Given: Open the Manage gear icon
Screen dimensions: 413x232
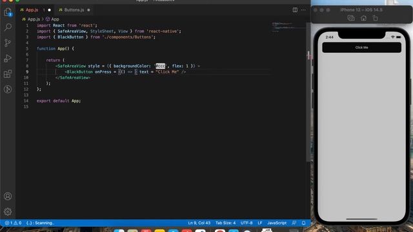Looking at the screenshot, I should pos(8,211).
